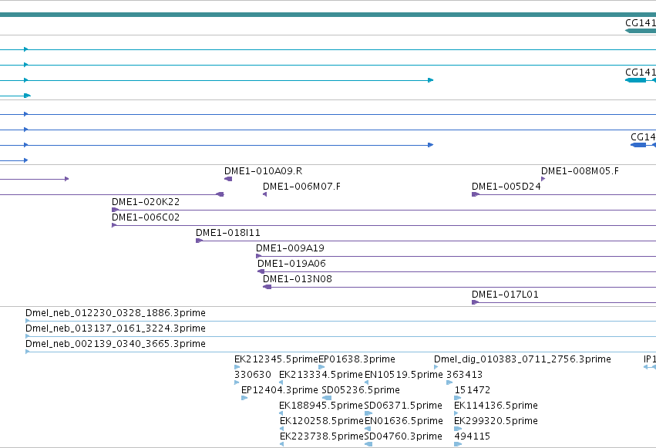Click the EK223738.5prime label

321,437
